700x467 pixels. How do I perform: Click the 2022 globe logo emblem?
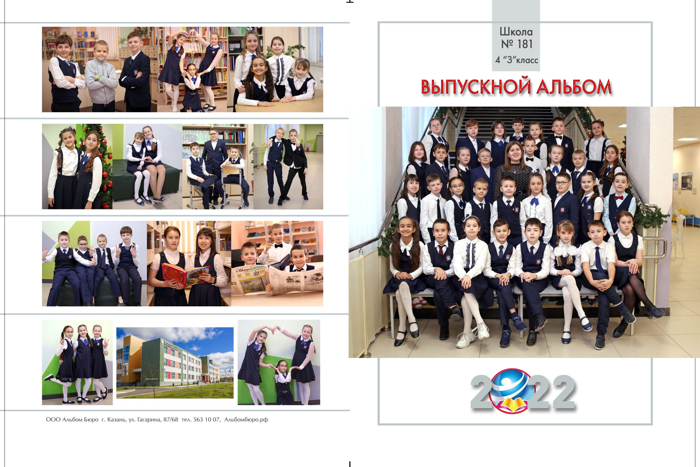pyautogui.click(x=512, y=391)
